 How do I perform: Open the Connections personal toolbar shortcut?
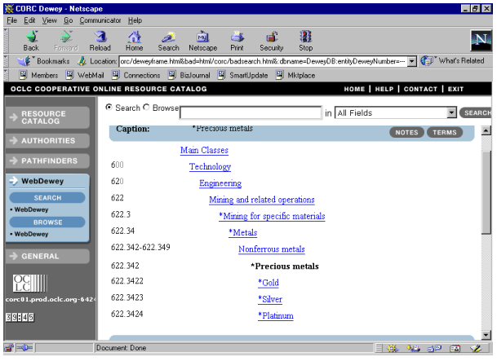click(x=136, y=75)
